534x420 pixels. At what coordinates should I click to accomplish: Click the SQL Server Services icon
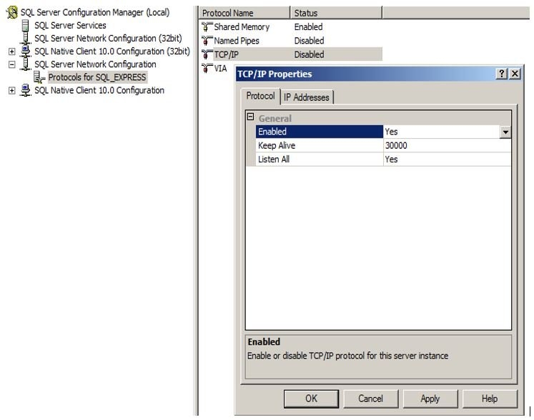[x=26, y=26]
